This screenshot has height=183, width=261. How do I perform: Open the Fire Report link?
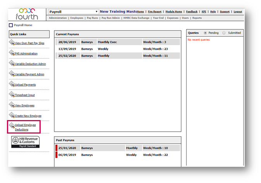pyautogui.click(x=154, y=12)
